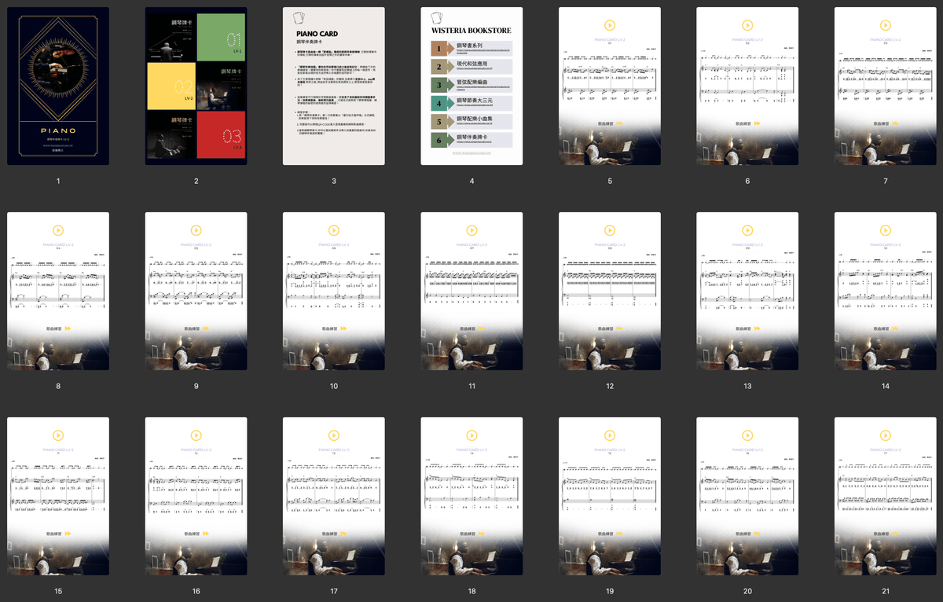Image resolution: width=943 pixels, height=602 pixels.
Task: Click item 6 鋼琴伴奏牌卡 on page 4
Action: tap(472, 140)
